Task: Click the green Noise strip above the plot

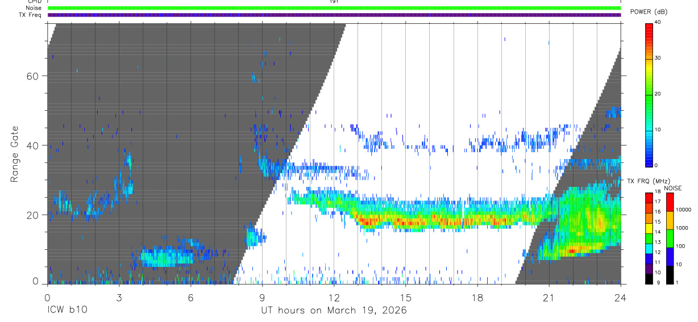Action: pos(334,8)
